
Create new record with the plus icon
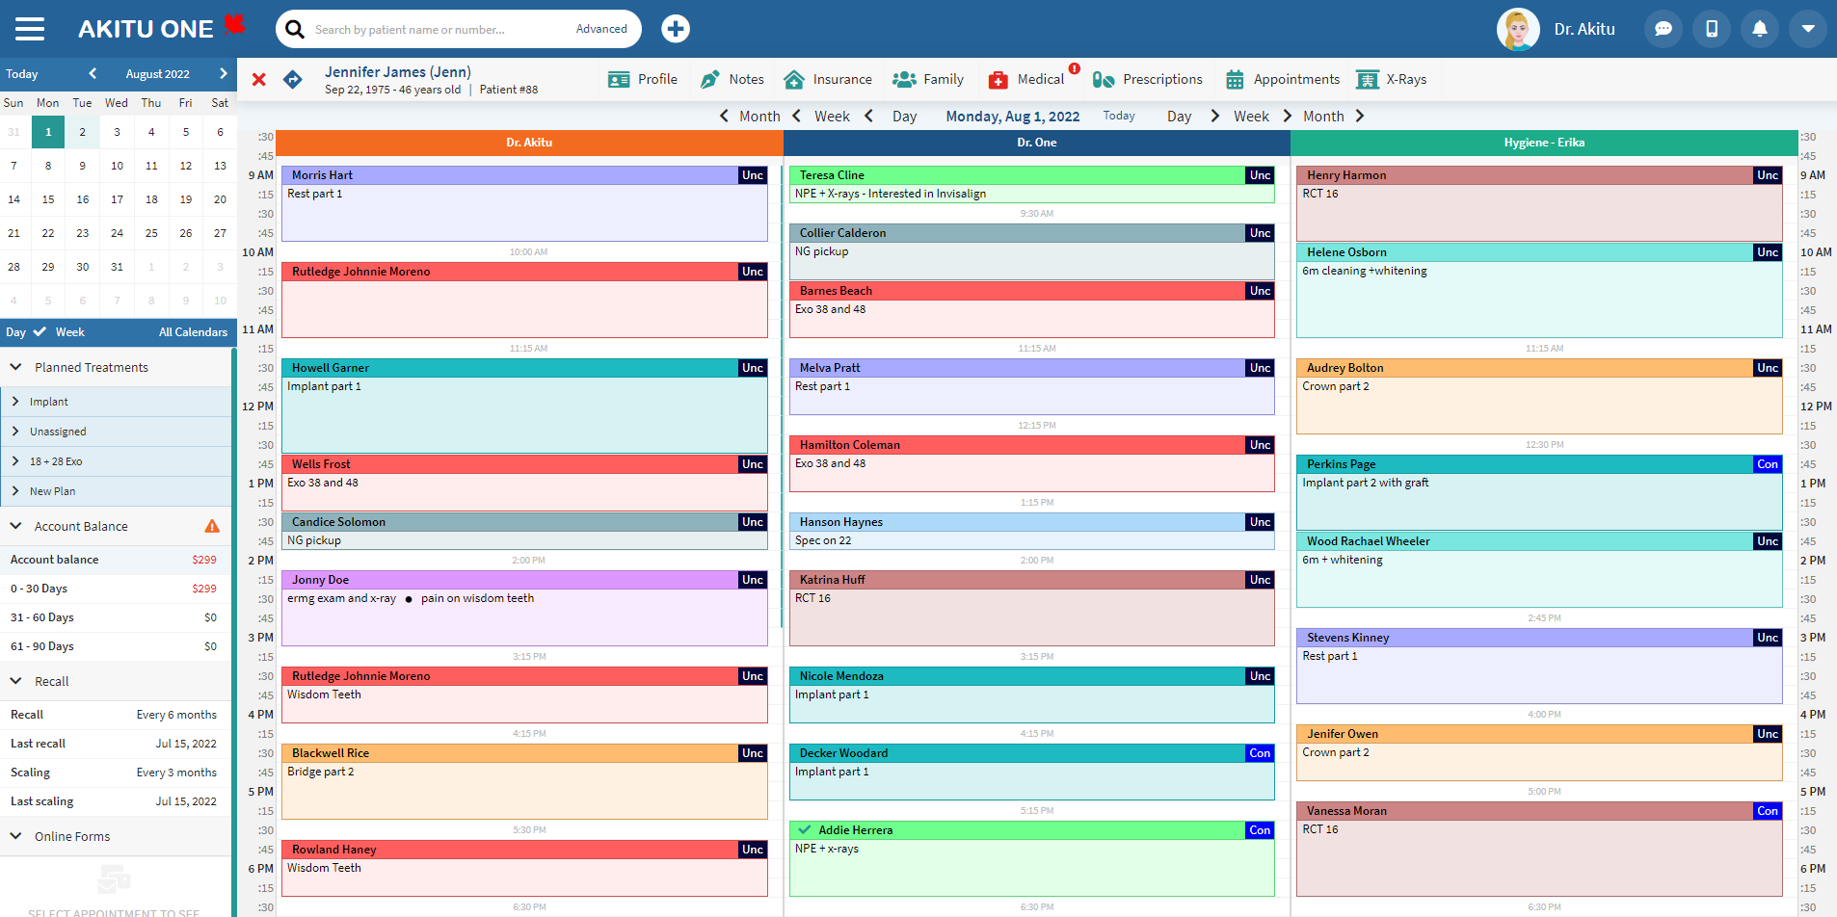675,28
